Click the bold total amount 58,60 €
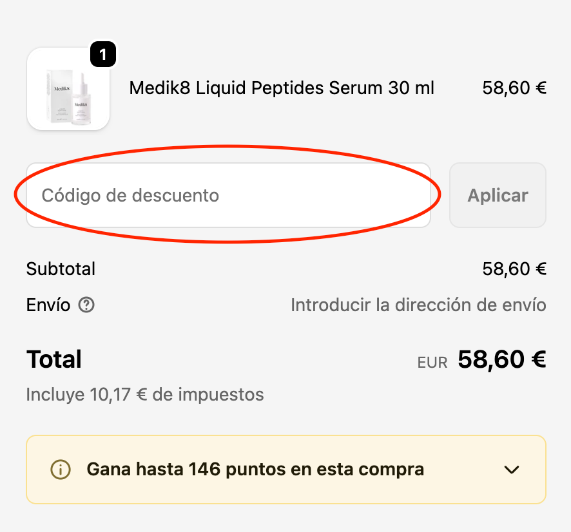The width and height of the screenshot is (571, 532). [x=502, y=359]
